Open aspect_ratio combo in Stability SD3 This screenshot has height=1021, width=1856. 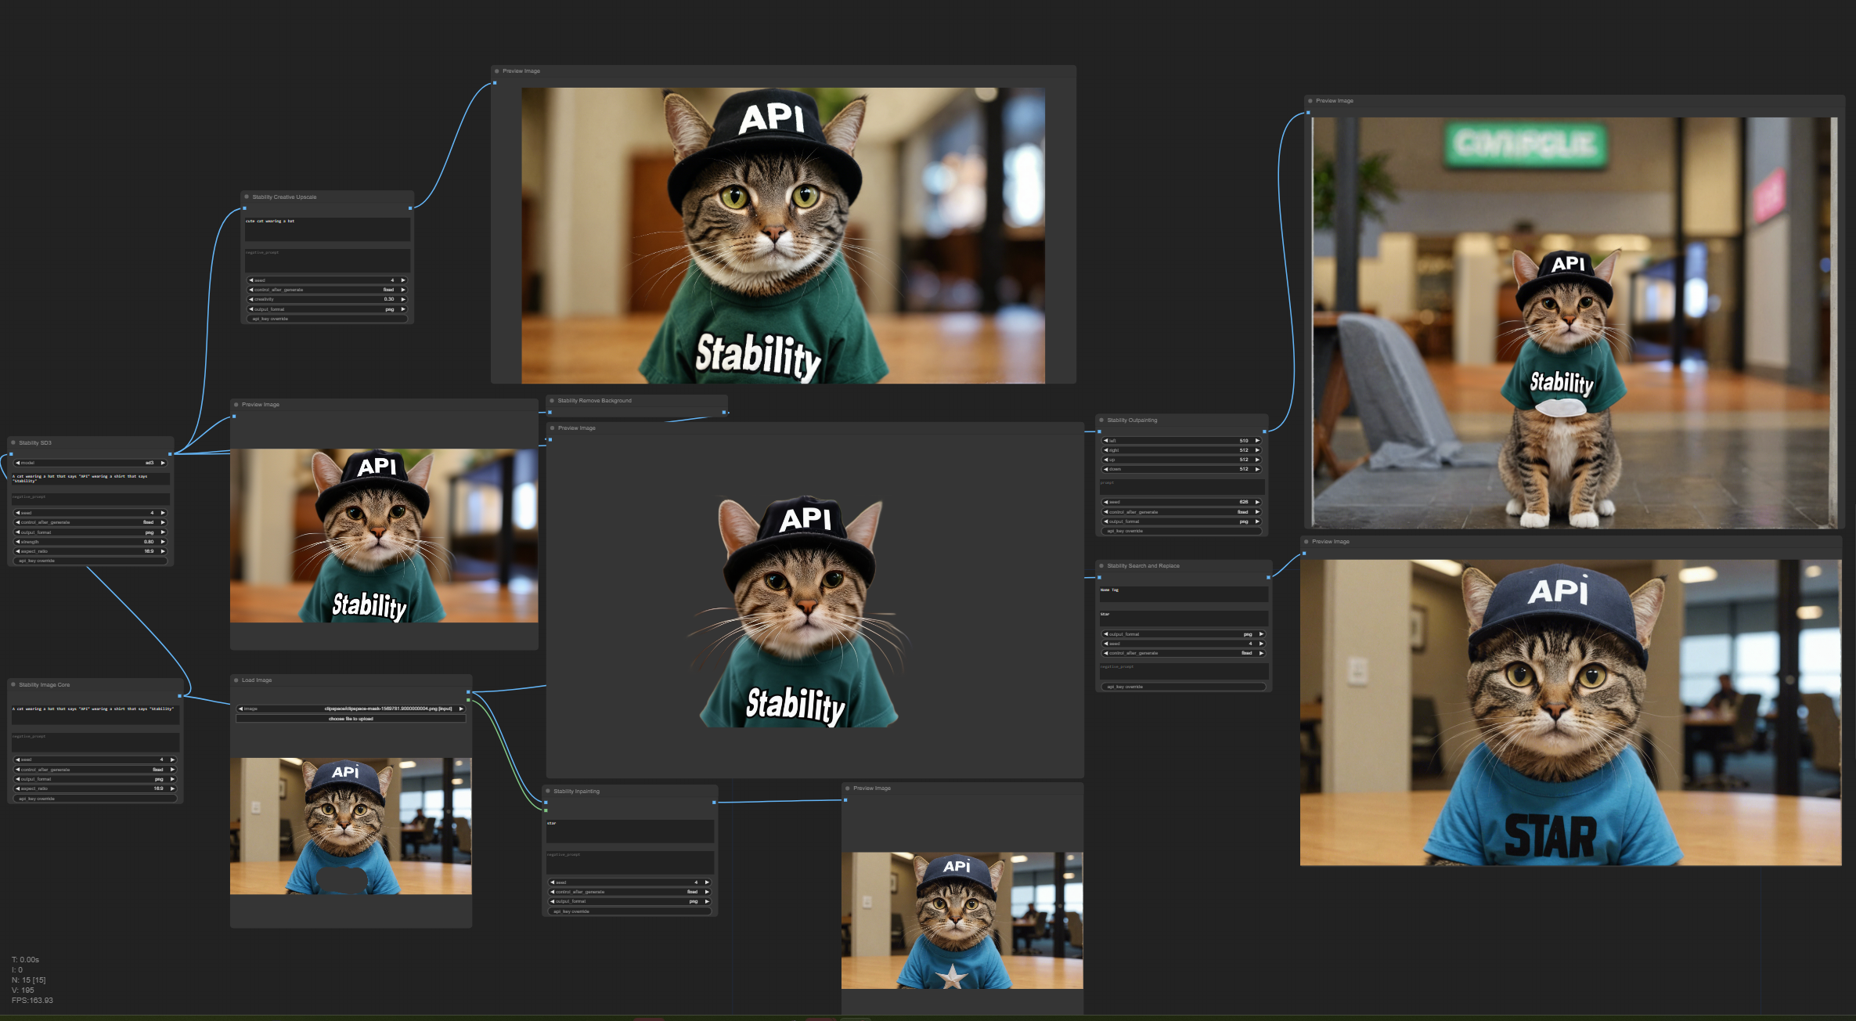(90, 551)
